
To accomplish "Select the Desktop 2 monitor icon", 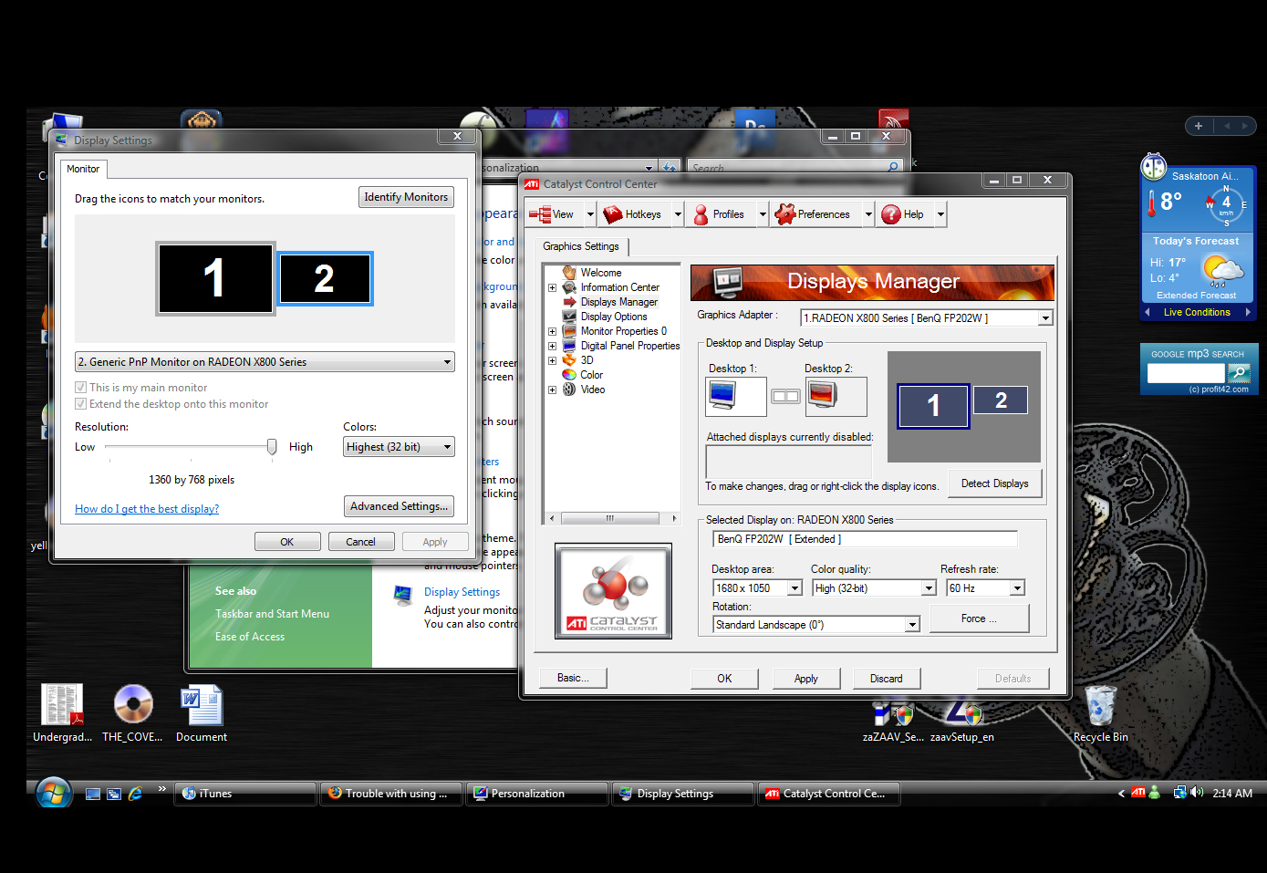I will 822,395.
